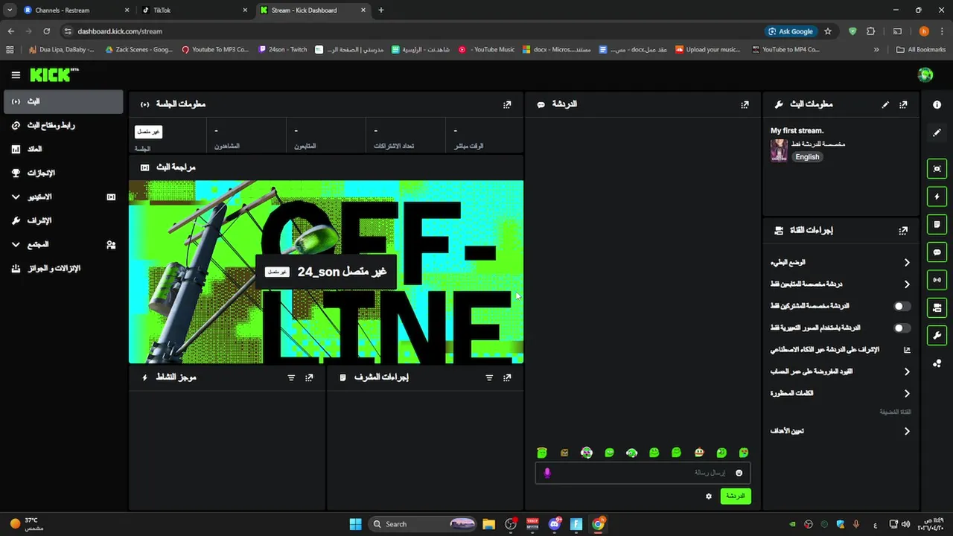953x536 pixels.
Task: Open the emoji picker in chat input
Action: click(x=739, y=473)
